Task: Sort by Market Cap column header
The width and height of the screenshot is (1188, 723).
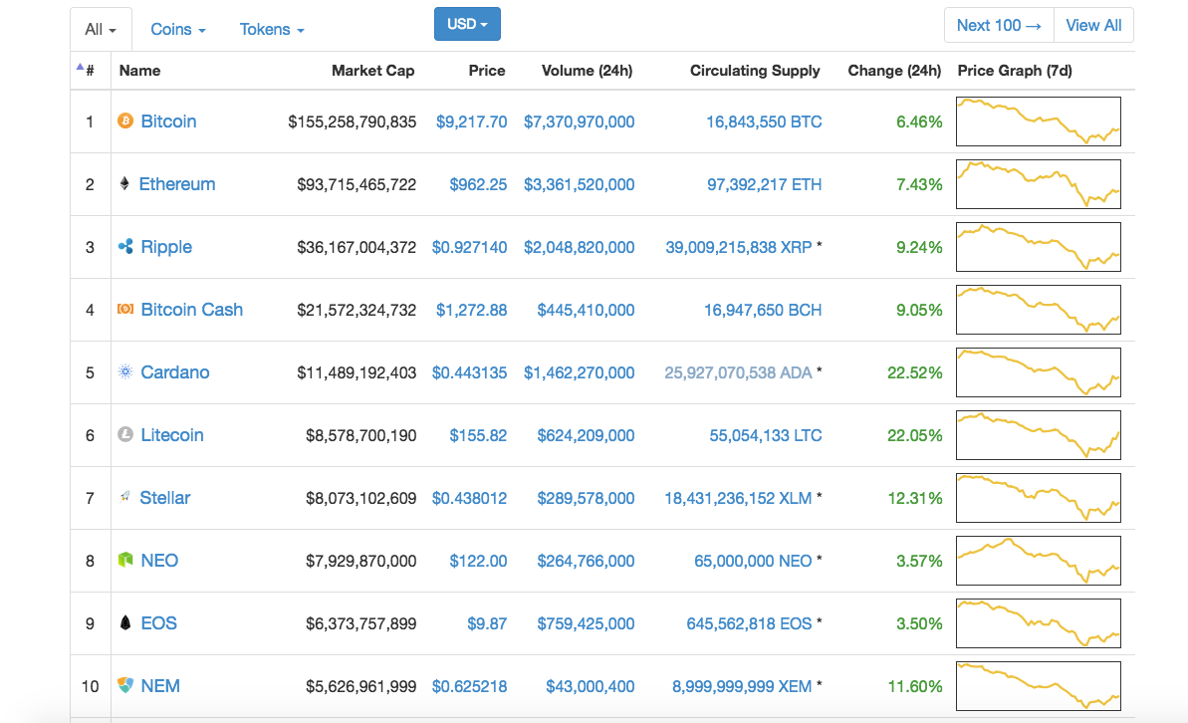Action: [x=372, y=71]
